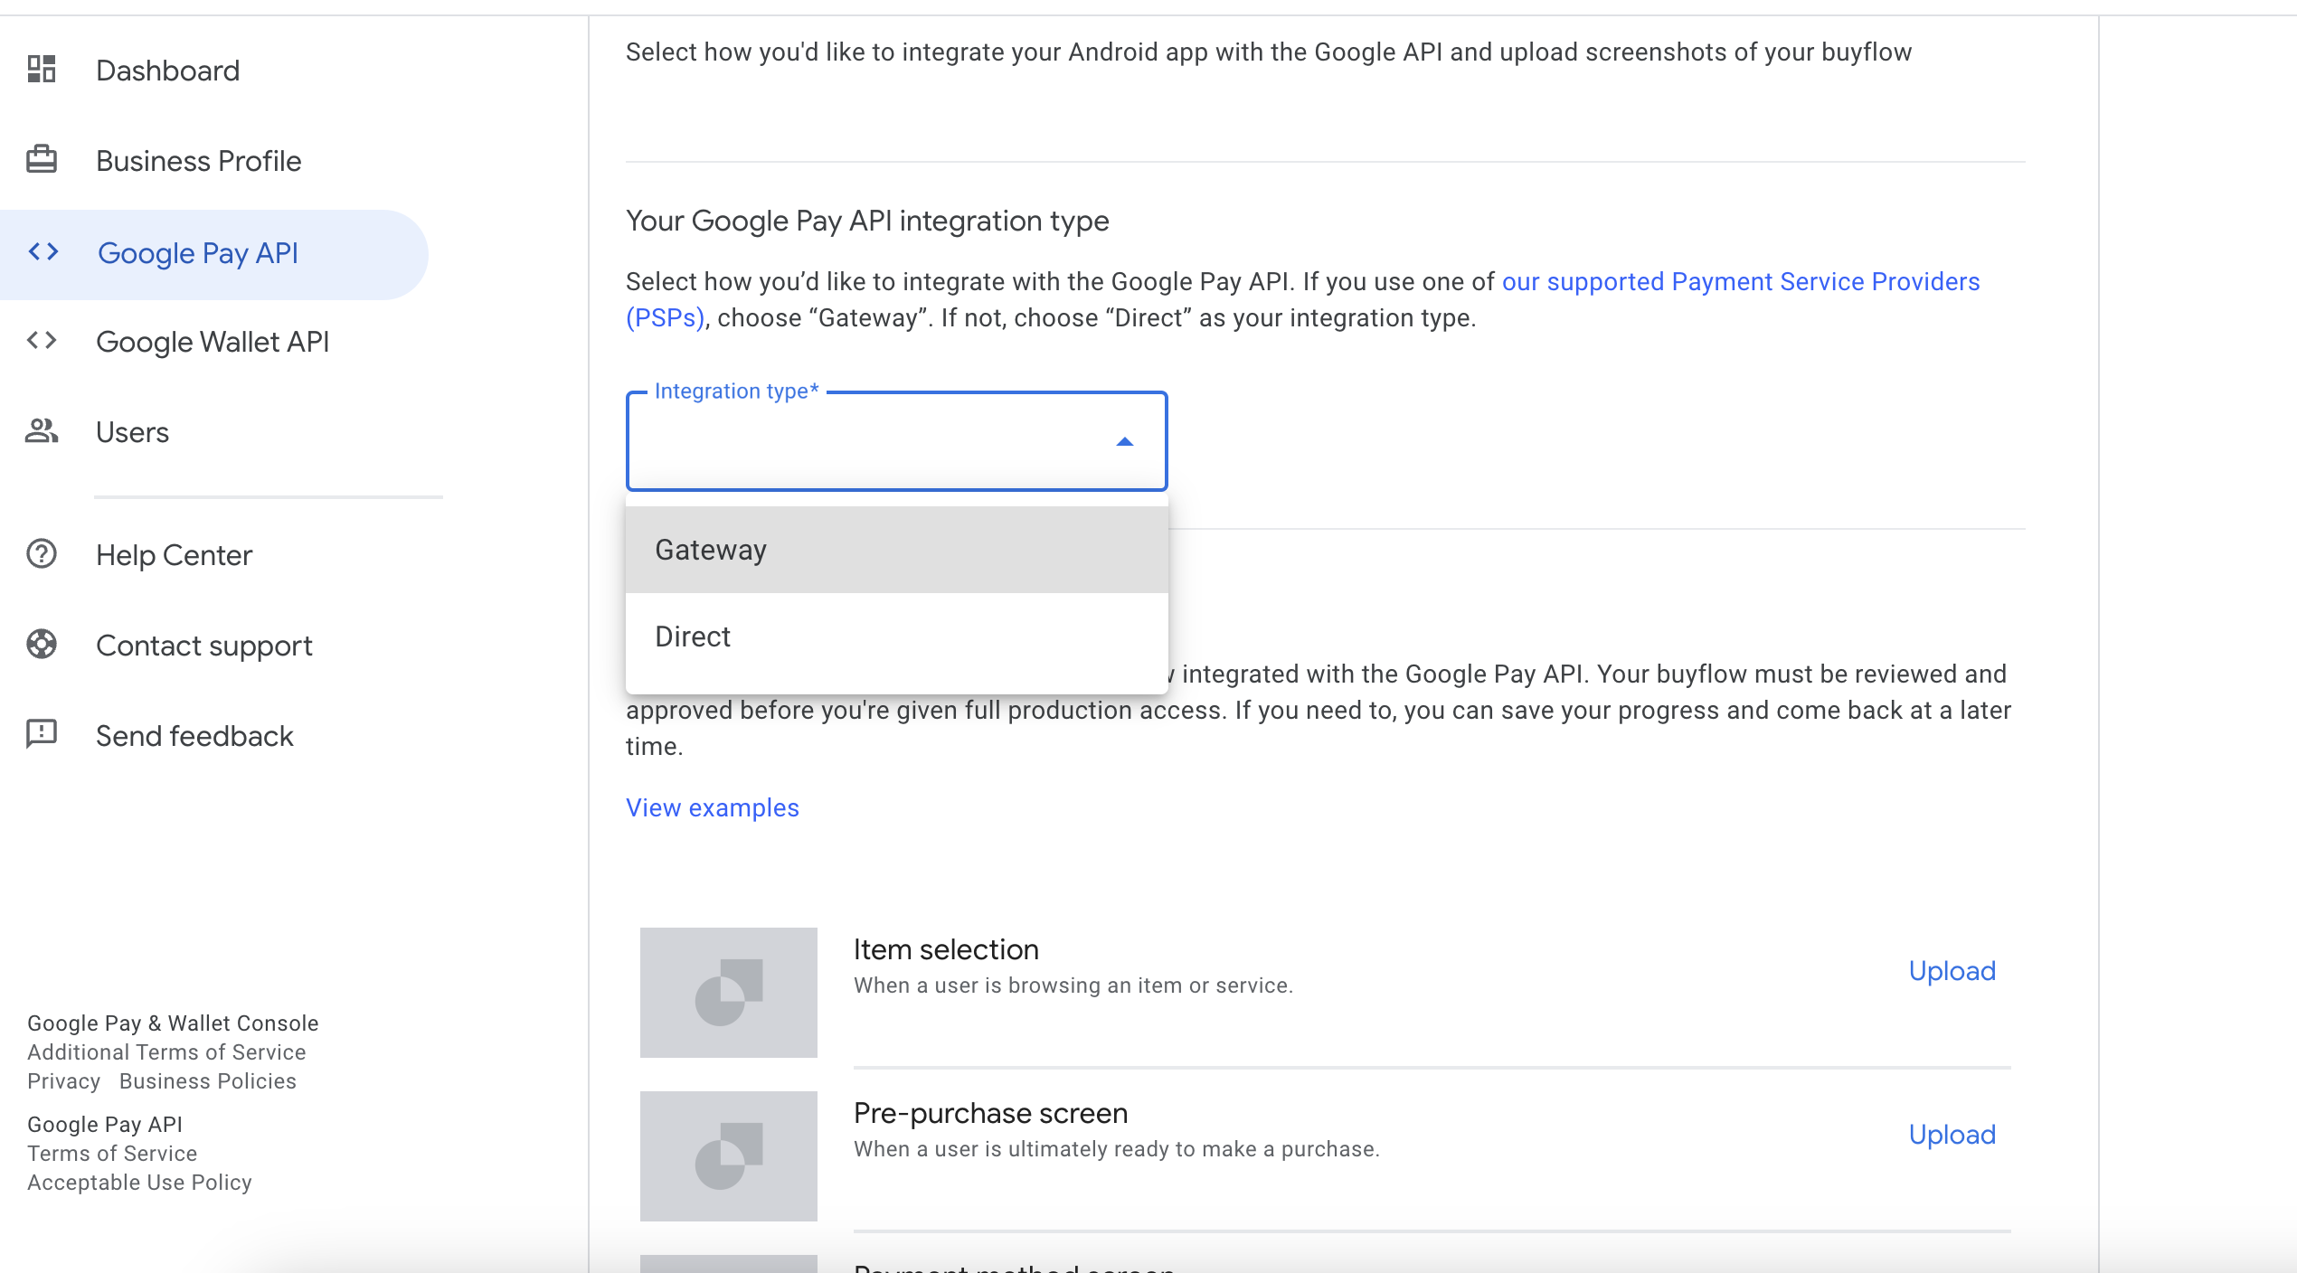Open the Business Policies footer link
Image resolution: width=2297 pixels, height=1273 pixels.
pyautogui.click(x=208, y=1081)
